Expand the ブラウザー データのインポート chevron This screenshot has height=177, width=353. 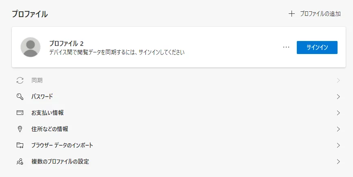coord(338,145)
